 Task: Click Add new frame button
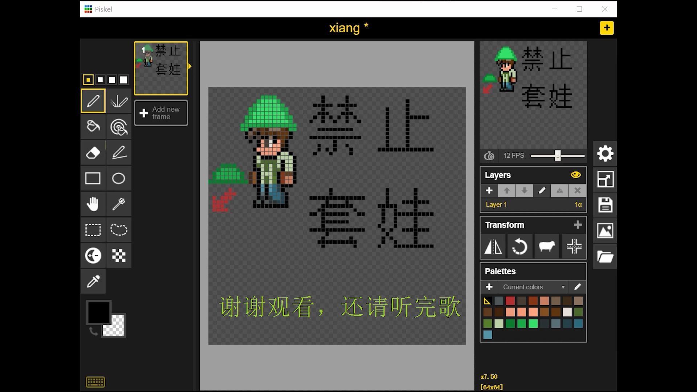(x=161, y=113)
